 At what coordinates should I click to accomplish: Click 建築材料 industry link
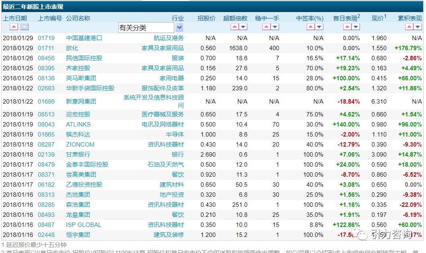pyautogui.click(x=172, y=184)
